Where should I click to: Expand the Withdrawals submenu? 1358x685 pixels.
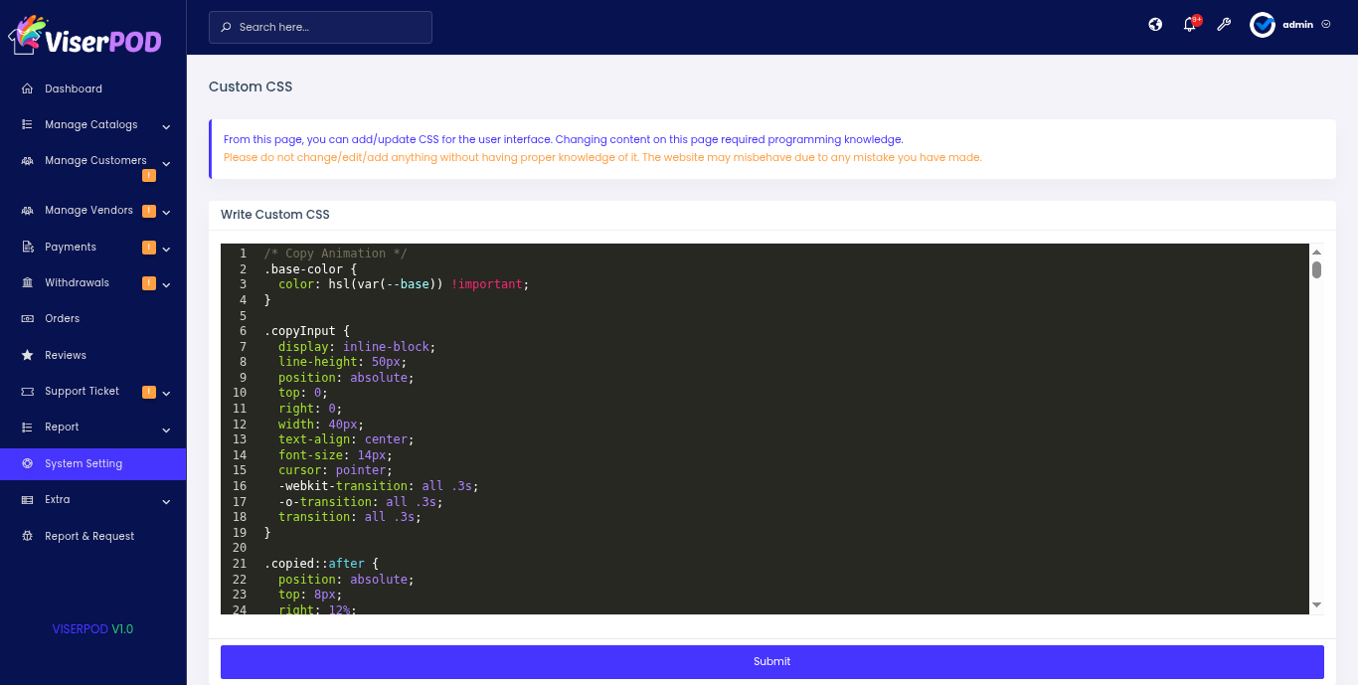pyautogui.click(x=166, y=284)
